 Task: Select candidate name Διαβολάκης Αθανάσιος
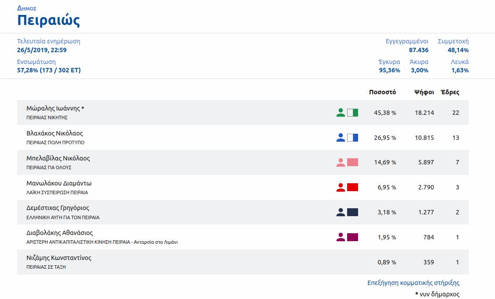[60, 233]
